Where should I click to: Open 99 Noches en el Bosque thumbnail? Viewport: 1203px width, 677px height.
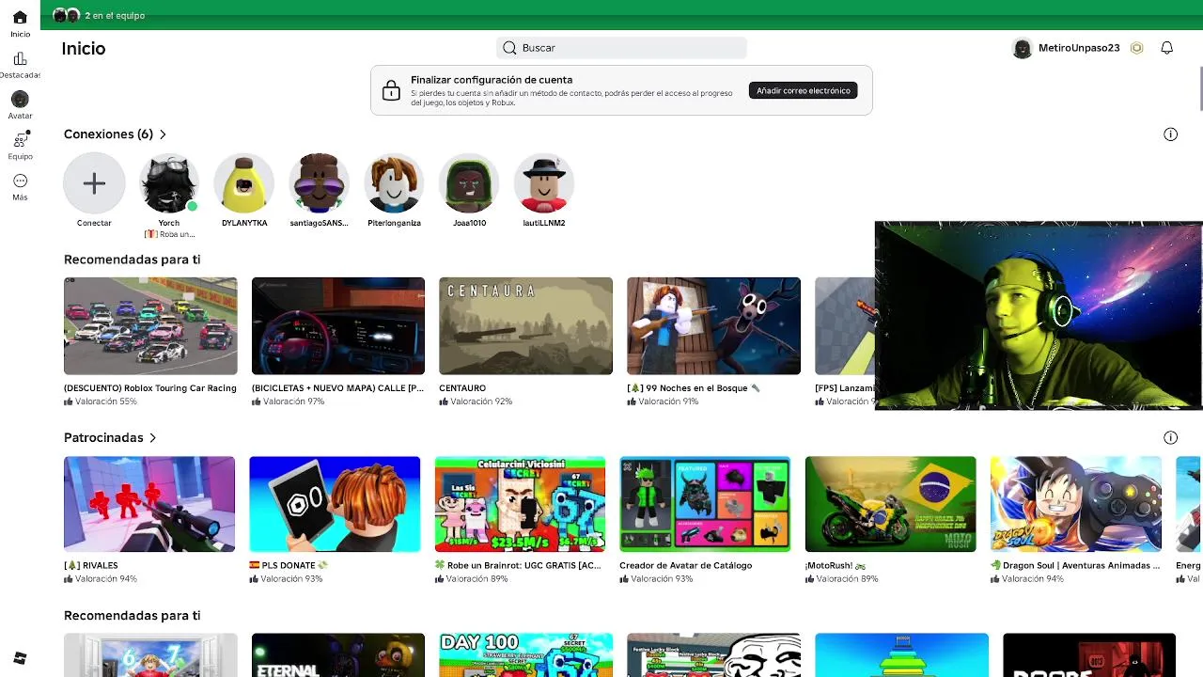pos(713,325)
